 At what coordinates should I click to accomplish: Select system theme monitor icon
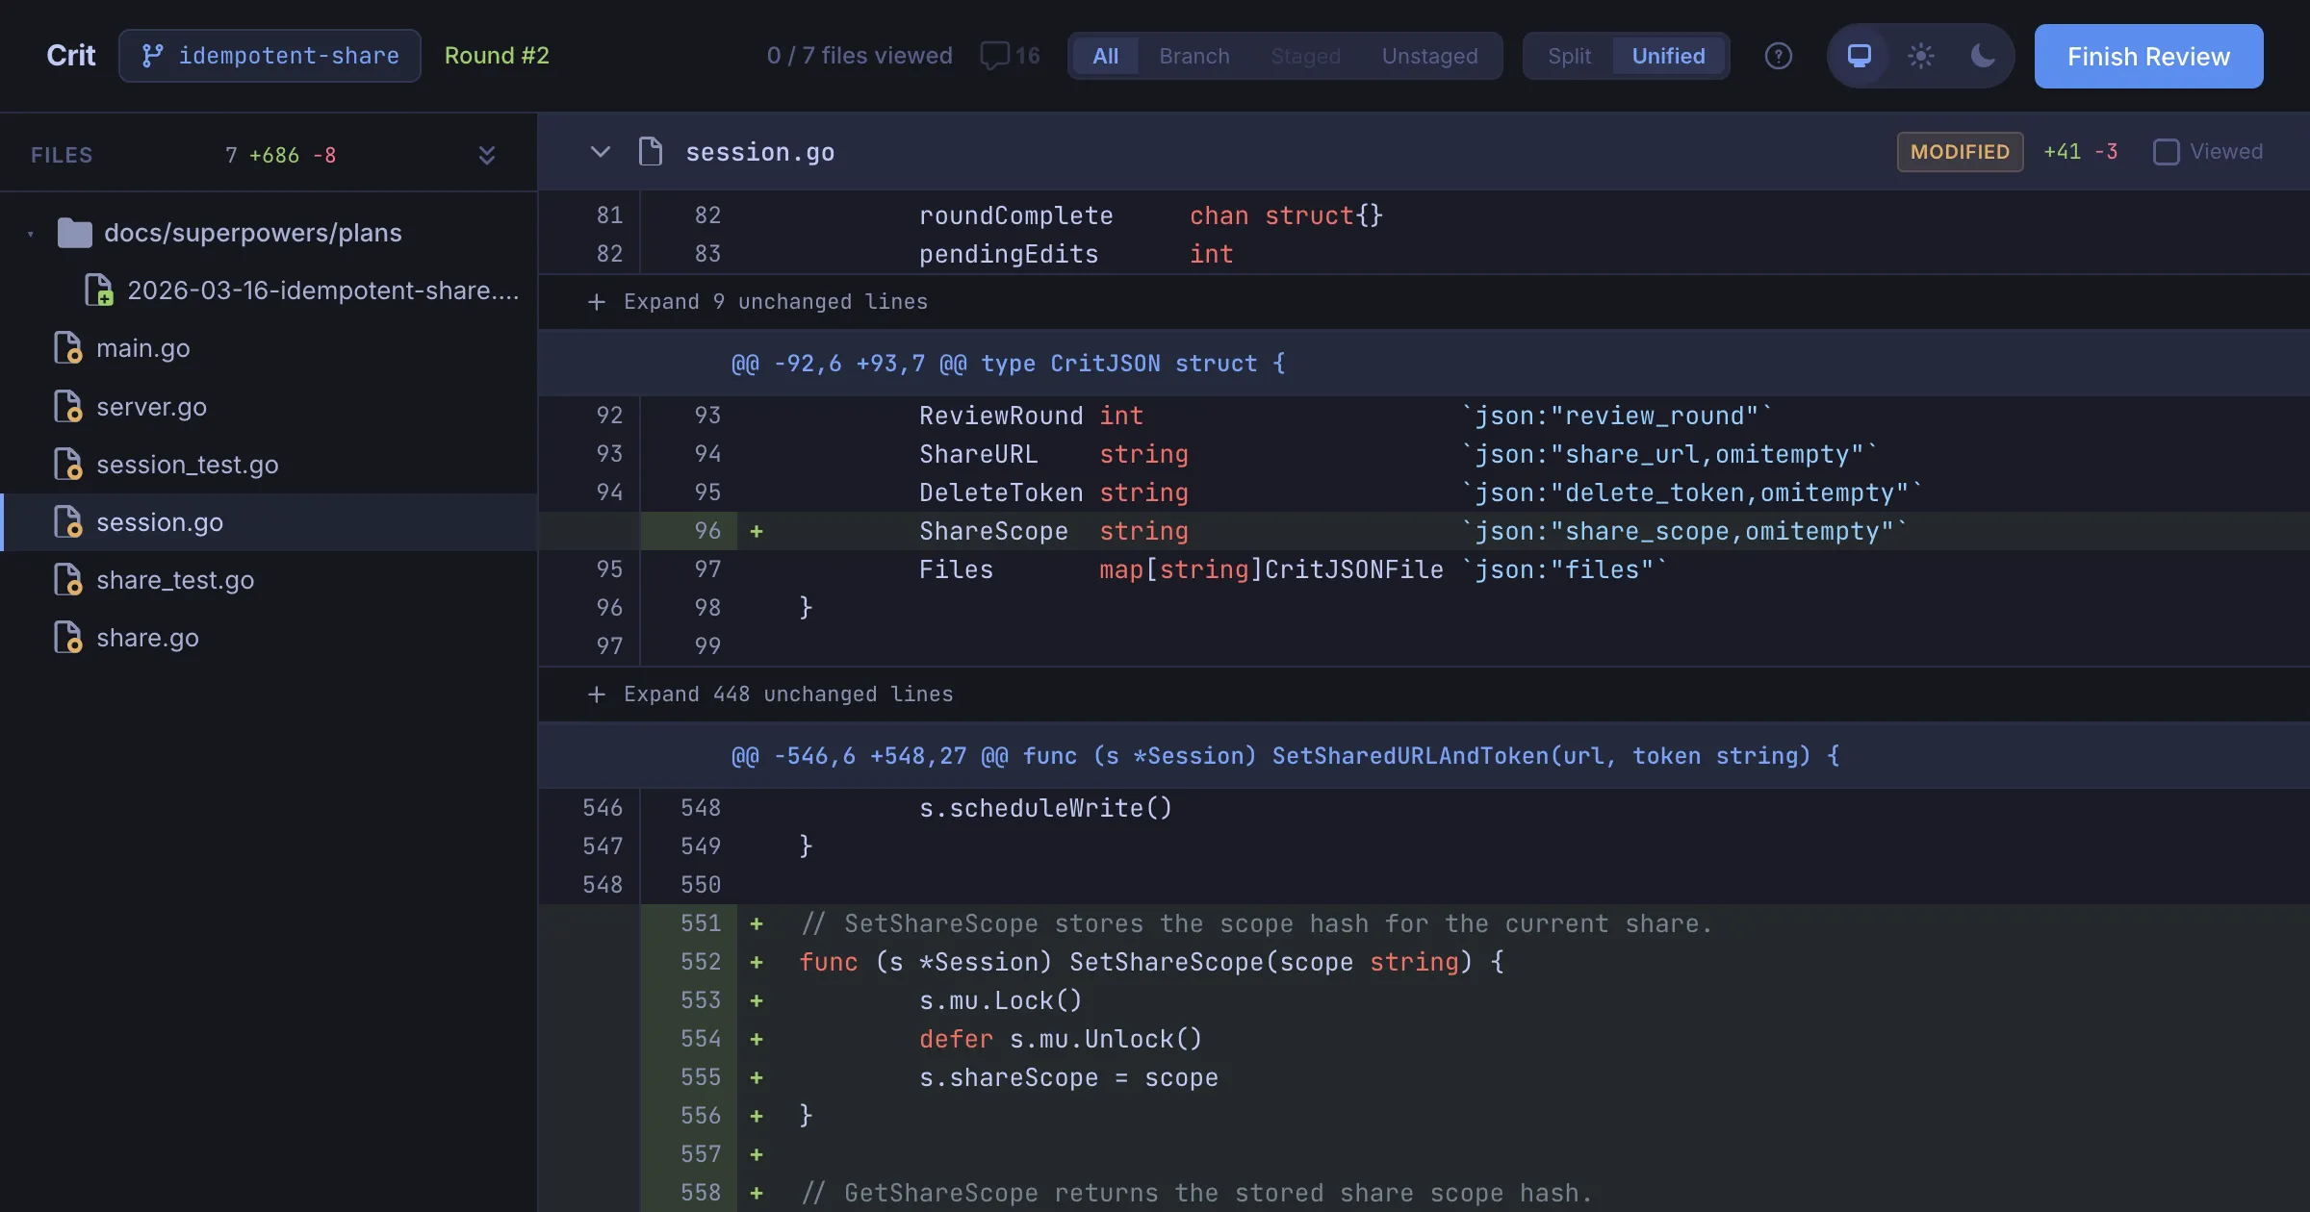coord(1859,56)
